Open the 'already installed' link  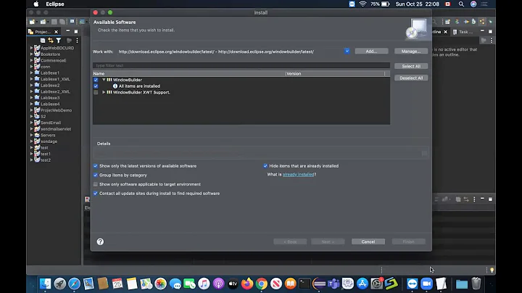298,175
